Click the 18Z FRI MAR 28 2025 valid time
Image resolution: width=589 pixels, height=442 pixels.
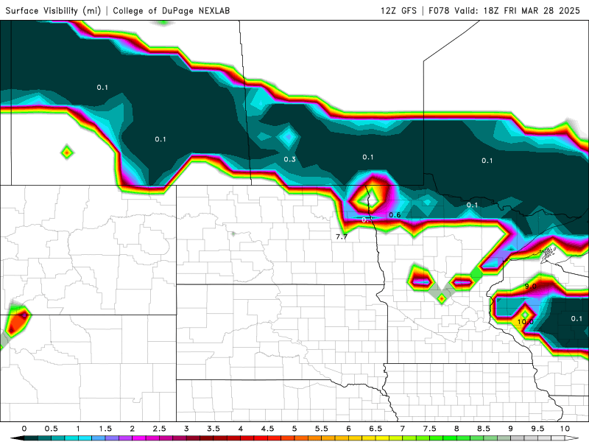(532, 10)
